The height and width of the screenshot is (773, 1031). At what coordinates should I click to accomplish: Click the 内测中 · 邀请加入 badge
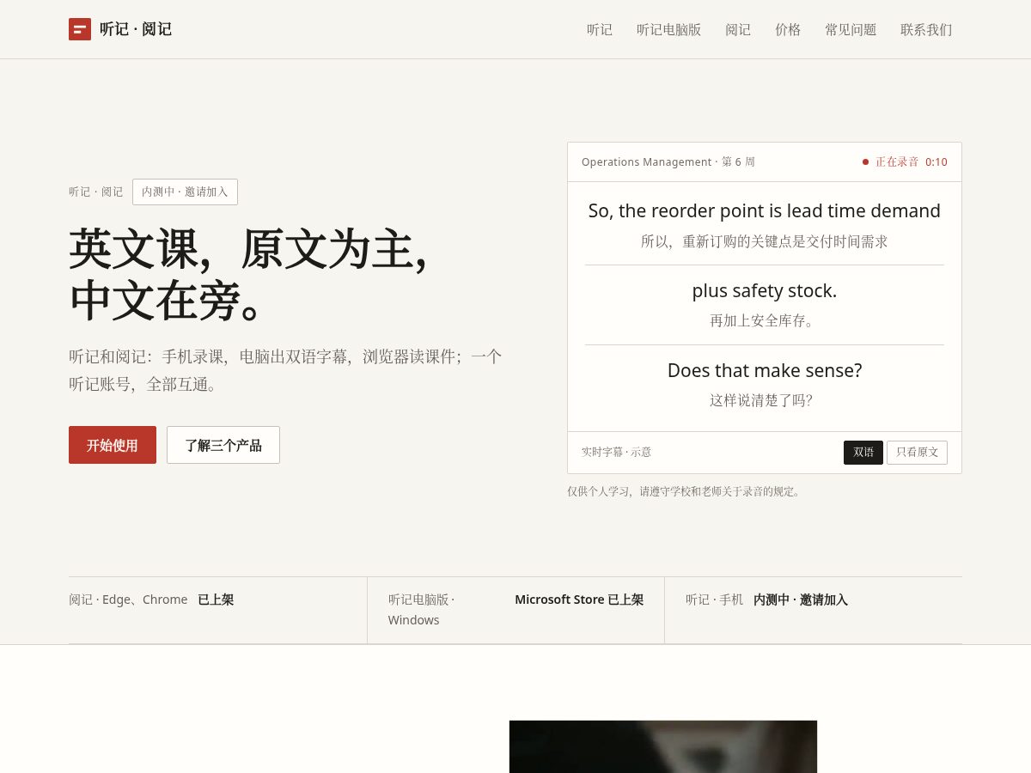185,192
